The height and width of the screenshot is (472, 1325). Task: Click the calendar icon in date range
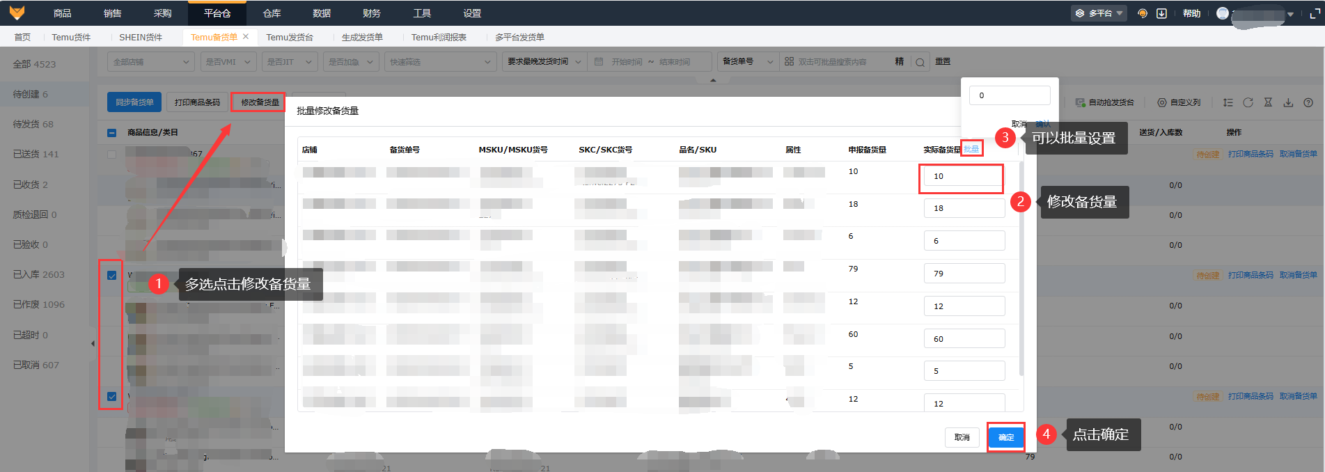pyautogui.click(x=599, y=62)
